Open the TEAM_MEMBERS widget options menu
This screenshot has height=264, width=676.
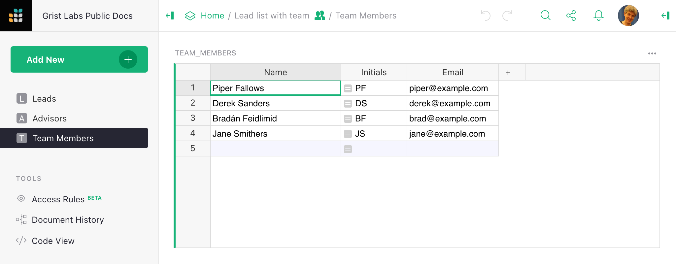[x=653, y=53]
